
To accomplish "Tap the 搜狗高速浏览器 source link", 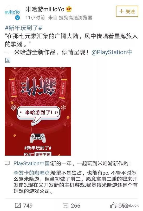I will click(76, 17).
